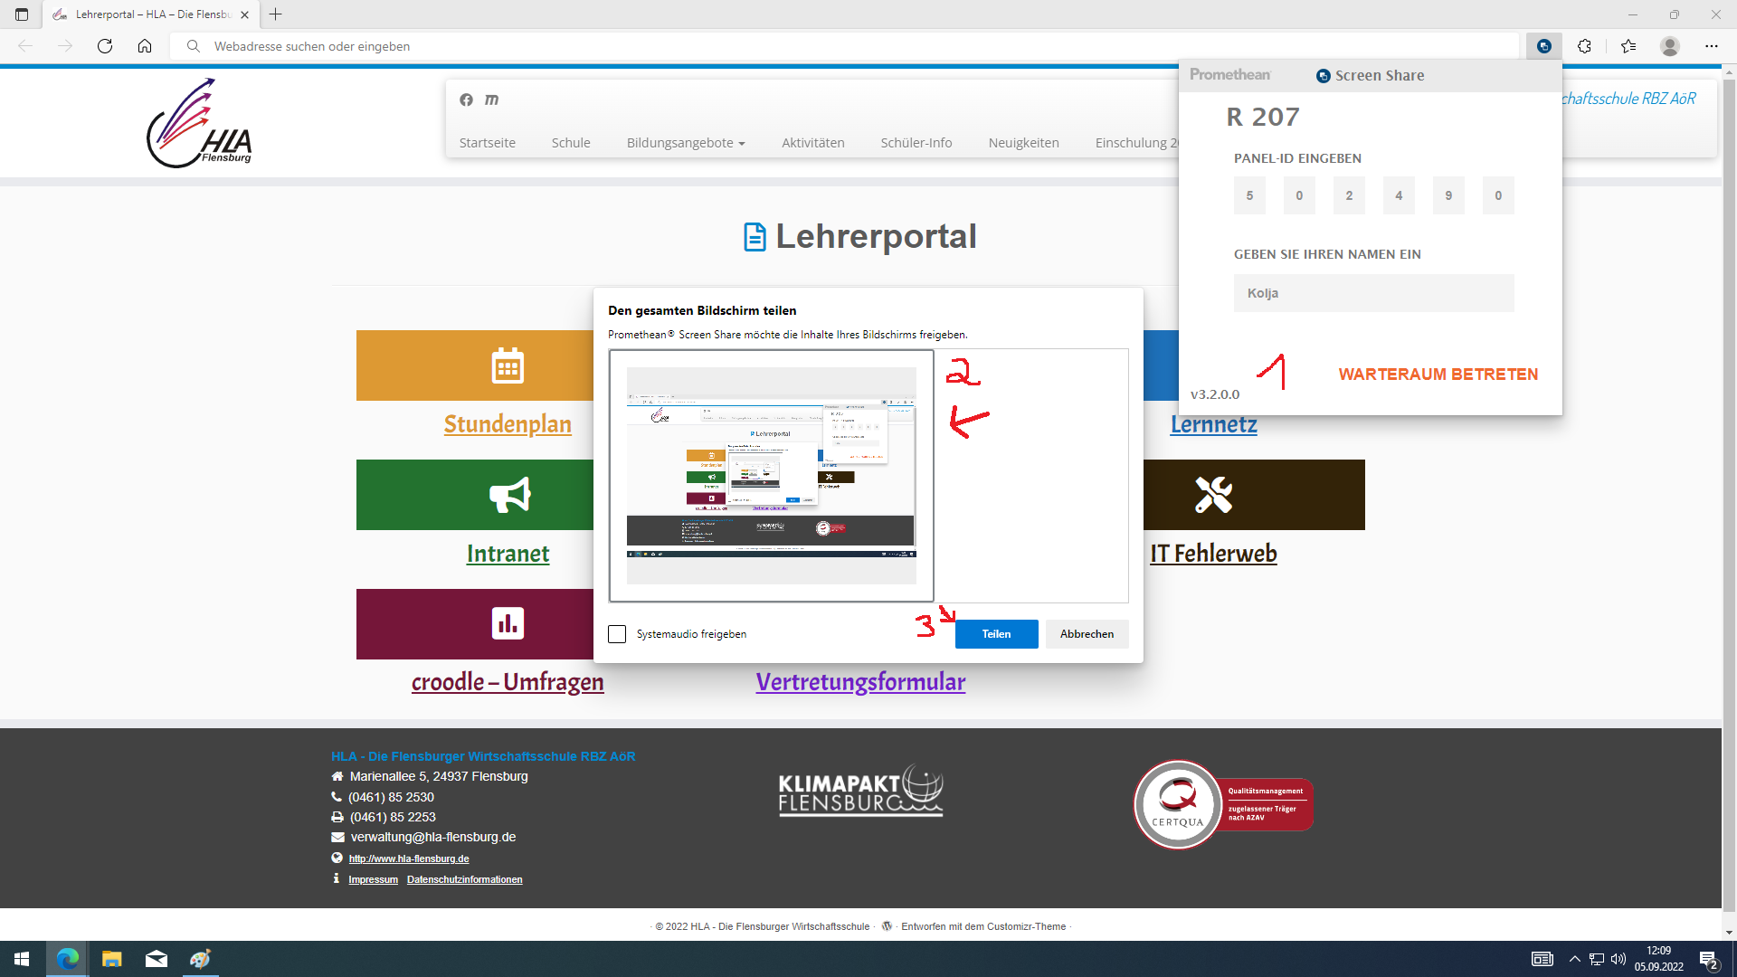Reload the page with the refresh icon
The image size is (1737, 977).
[105, 46]
